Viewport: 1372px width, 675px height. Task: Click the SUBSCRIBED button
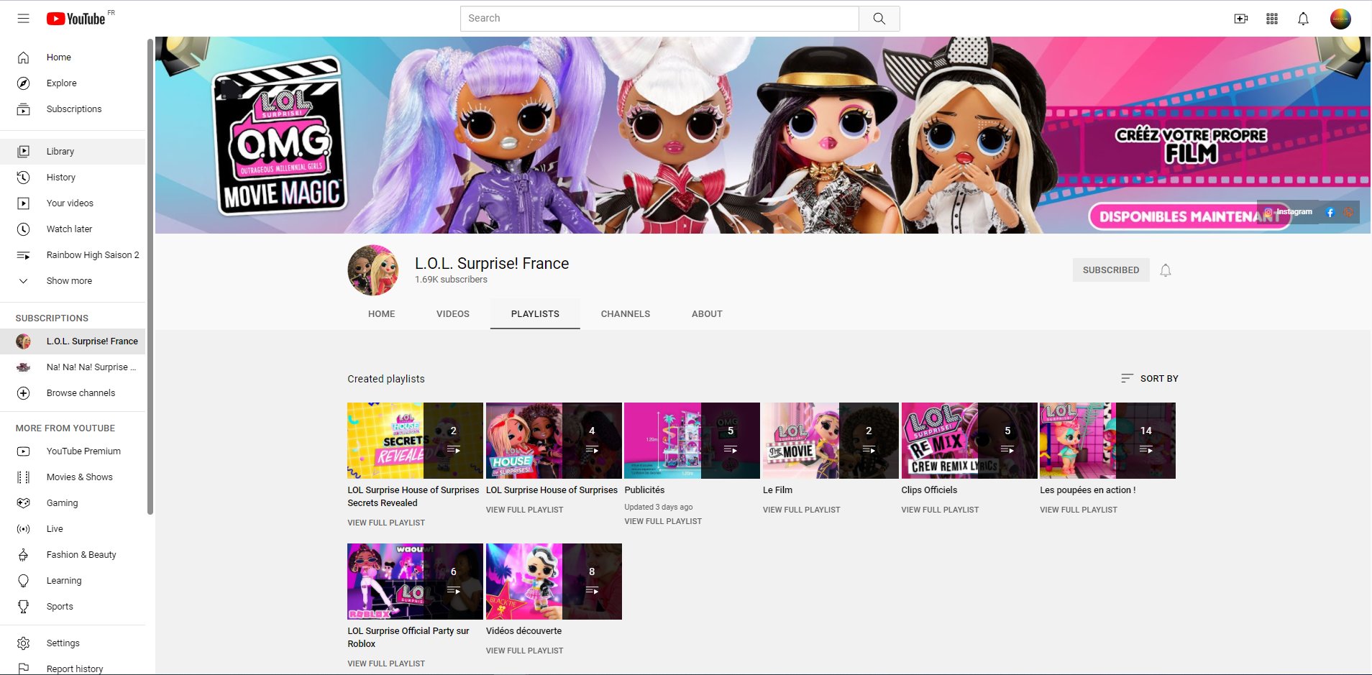coord(1111,270)
